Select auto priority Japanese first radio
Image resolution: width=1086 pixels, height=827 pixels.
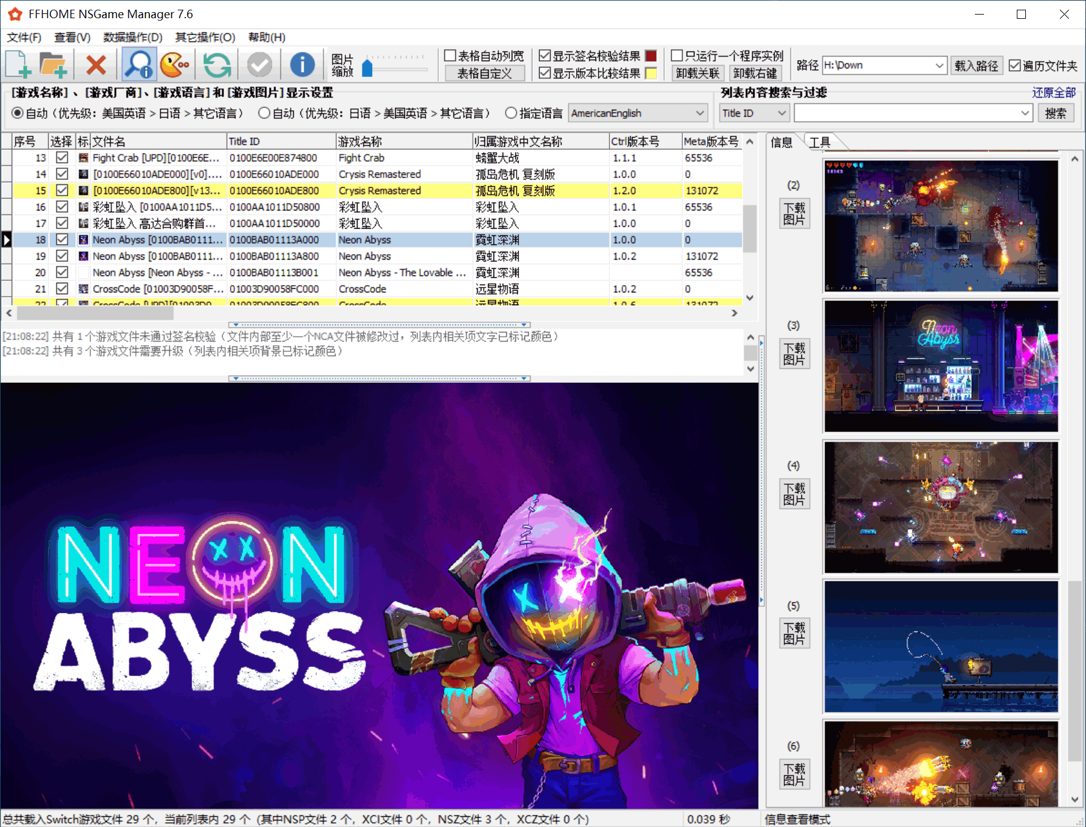click(x=263, y=113)
